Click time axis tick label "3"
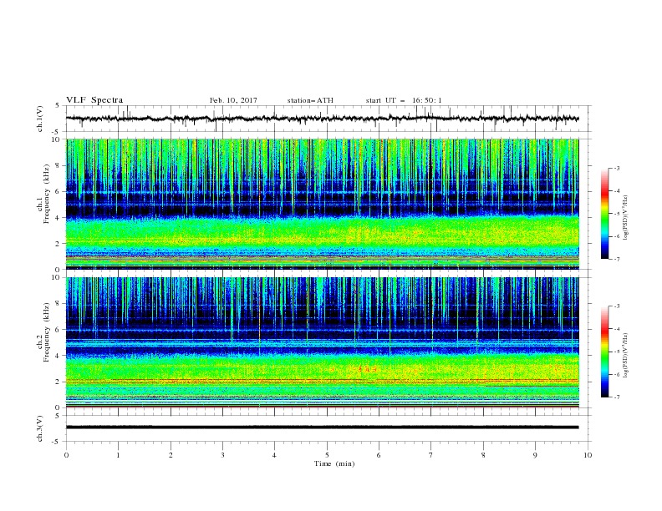This screenshot has width=662, height=511. pos(222,455)
